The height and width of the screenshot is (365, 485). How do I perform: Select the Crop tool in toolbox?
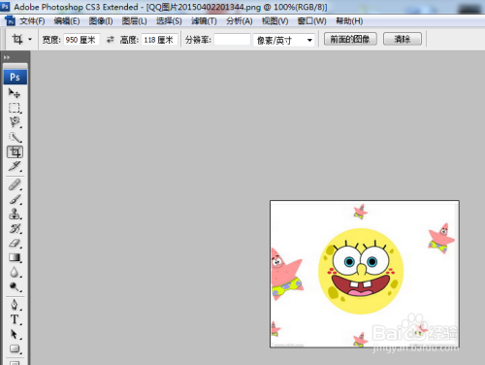point(15,151)
